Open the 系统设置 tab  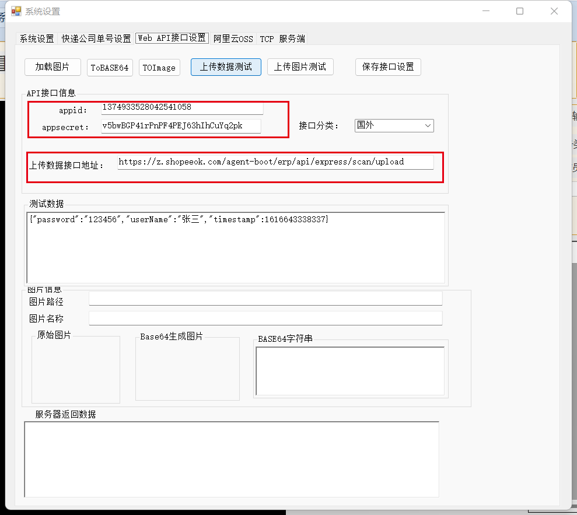pyautogui.click(x=37, y=38)
